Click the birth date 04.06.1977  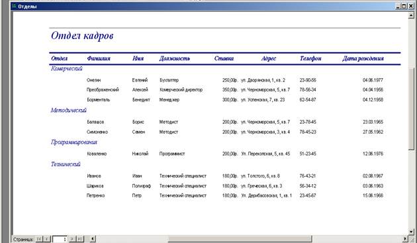[373, 80]
